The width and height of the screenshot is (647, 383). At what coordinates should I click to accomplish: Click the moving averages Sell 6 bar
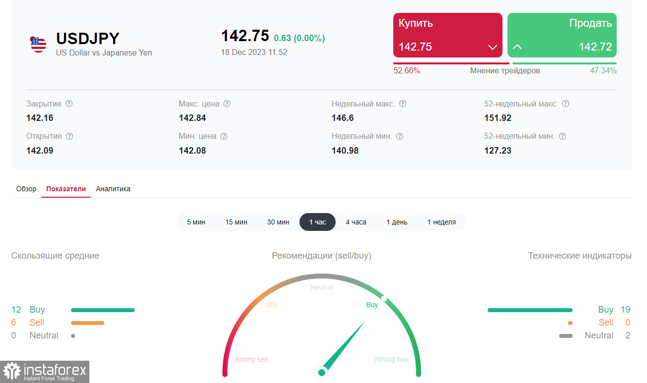coord(87,323)
